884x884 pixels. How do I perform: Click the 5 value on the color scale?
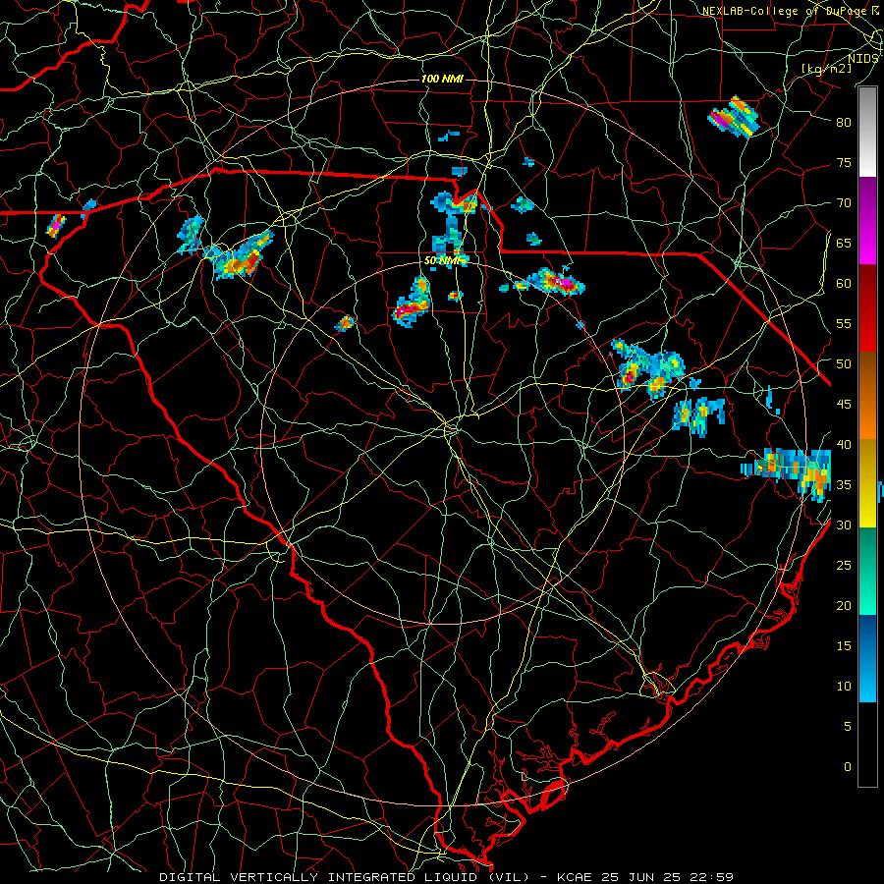tap(848, 727)
